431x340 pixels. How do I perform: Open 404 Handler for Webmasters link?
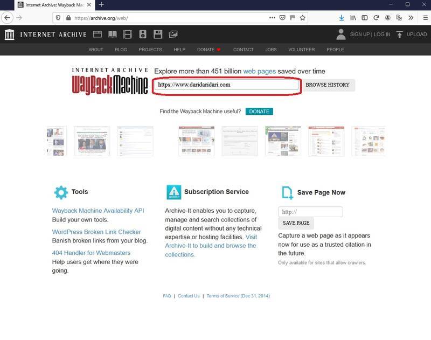(x=91, y=253)
